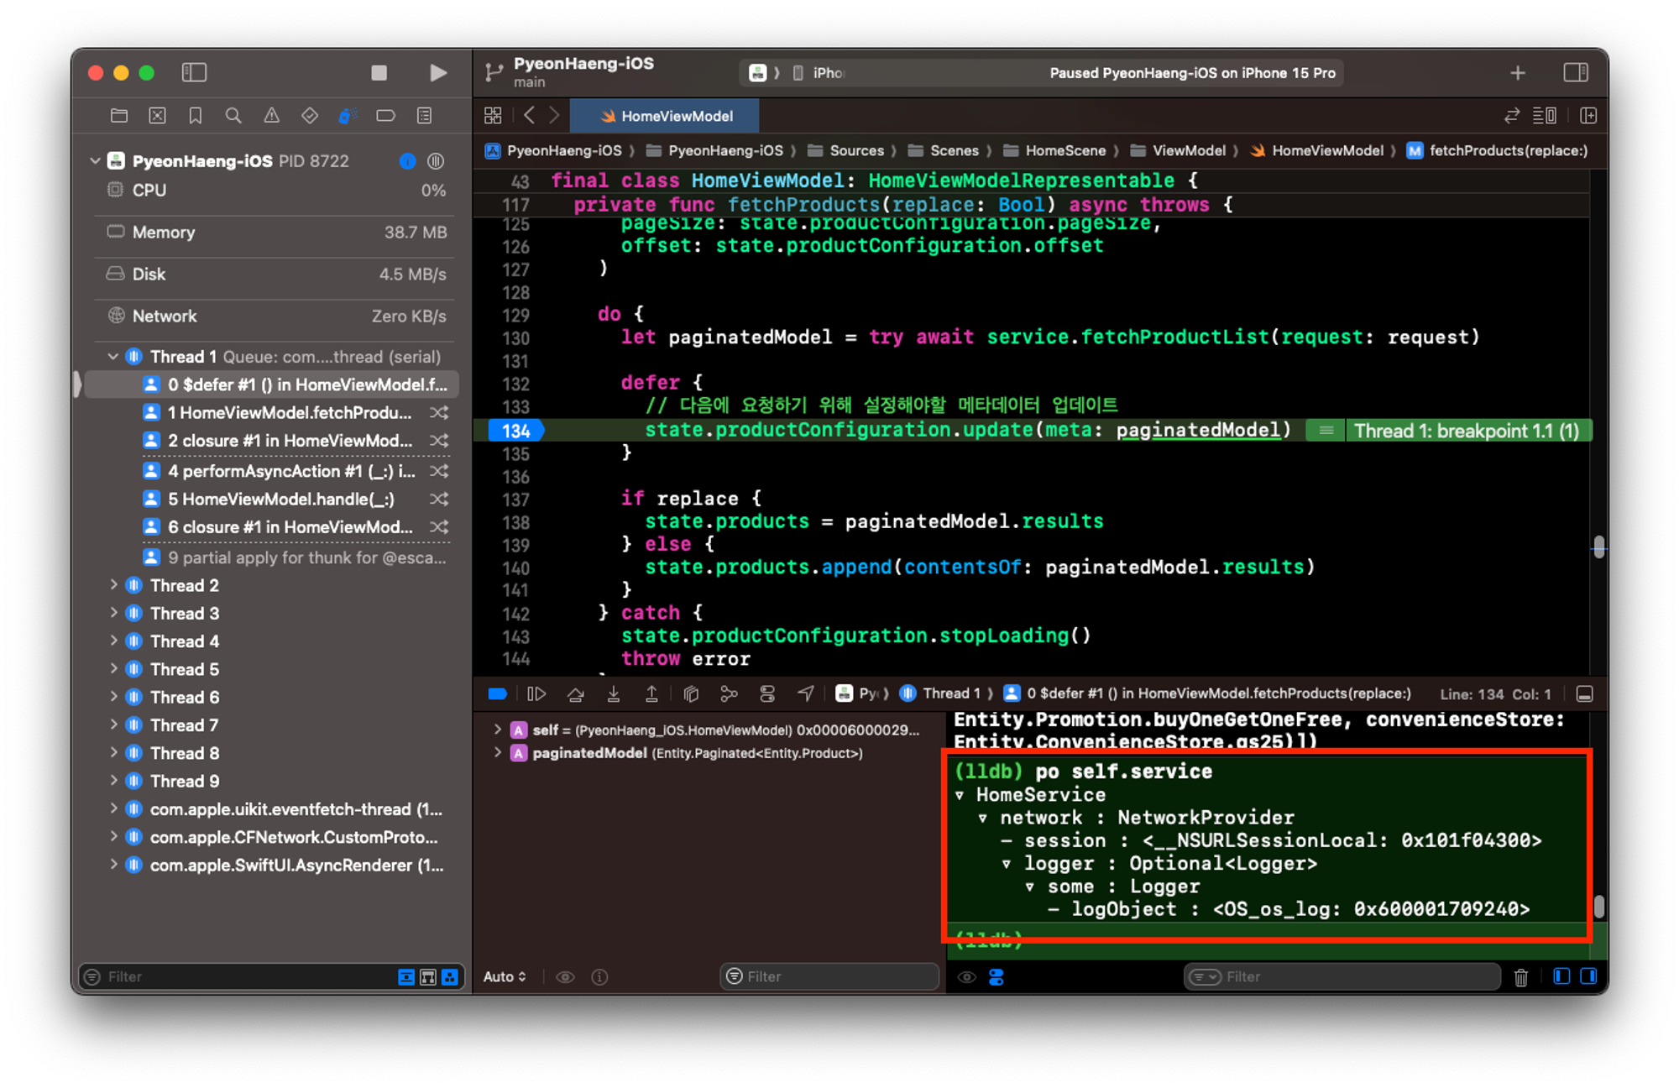Click ViewModel folder in jump bar
This screenshot has width=1679, height=1088.
(1178, 151)
